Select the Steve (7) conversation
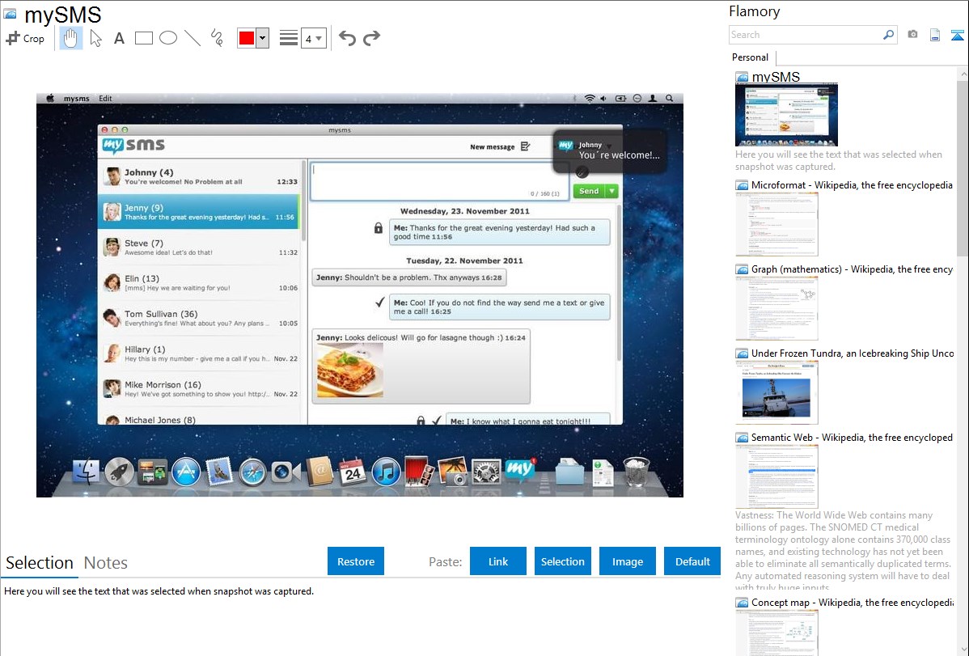The height and width of the screenshot is (656, 969). [201, 248]
